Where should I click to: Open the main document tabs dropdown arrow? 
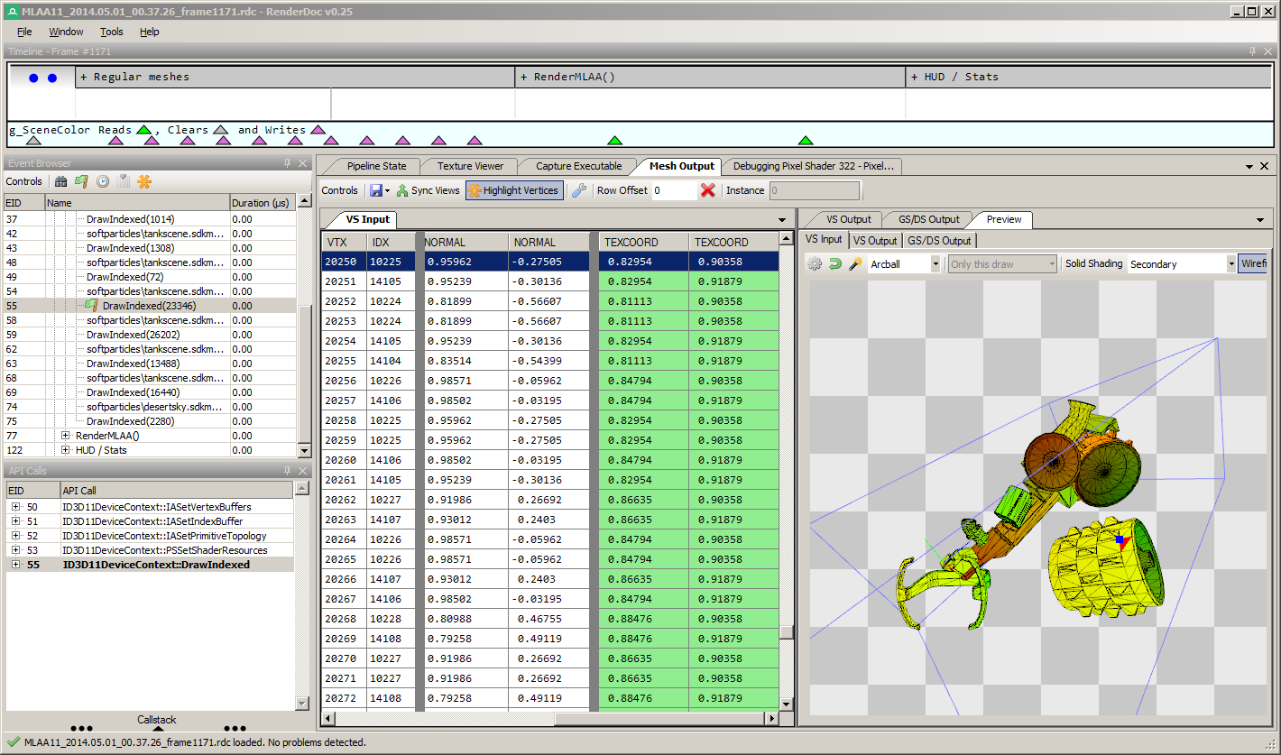click(x=1249, y=167)
